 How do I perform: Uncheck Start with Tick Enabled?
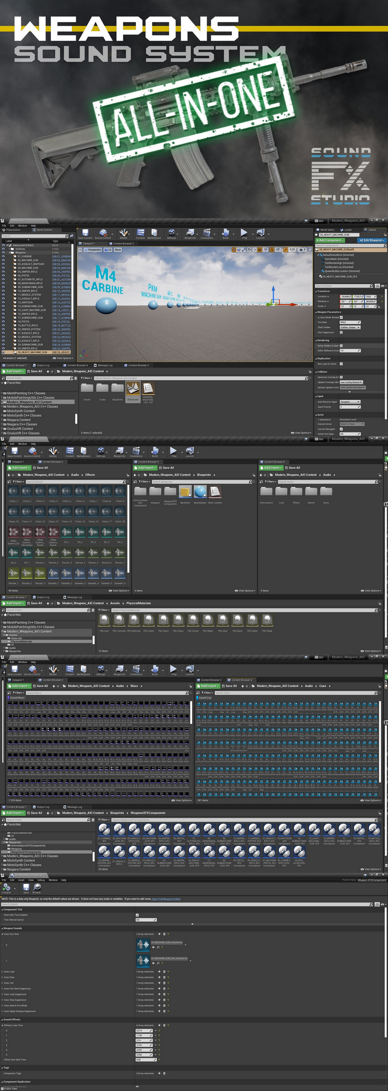138,915
